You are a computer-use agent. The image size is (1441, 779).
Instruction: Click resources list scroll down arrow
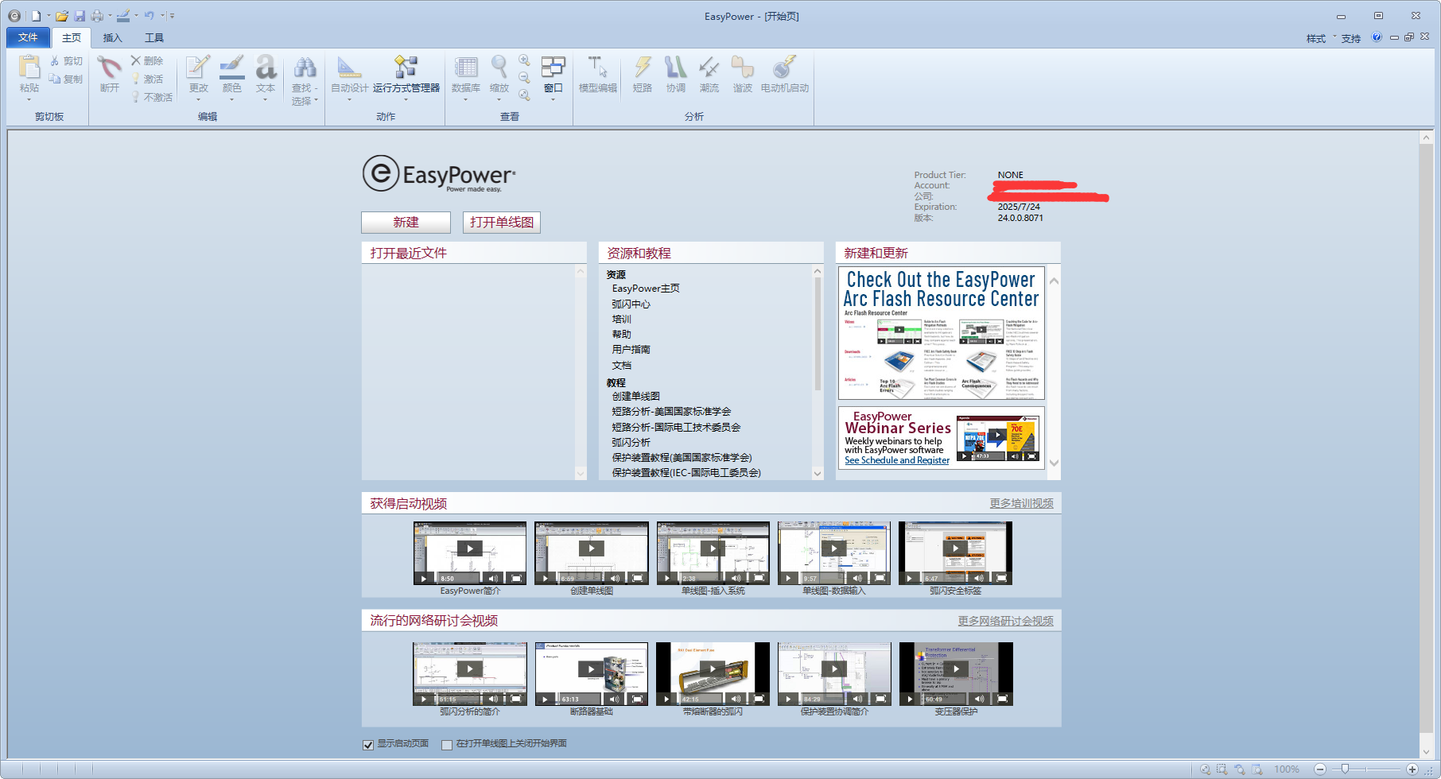pos(818,474)
